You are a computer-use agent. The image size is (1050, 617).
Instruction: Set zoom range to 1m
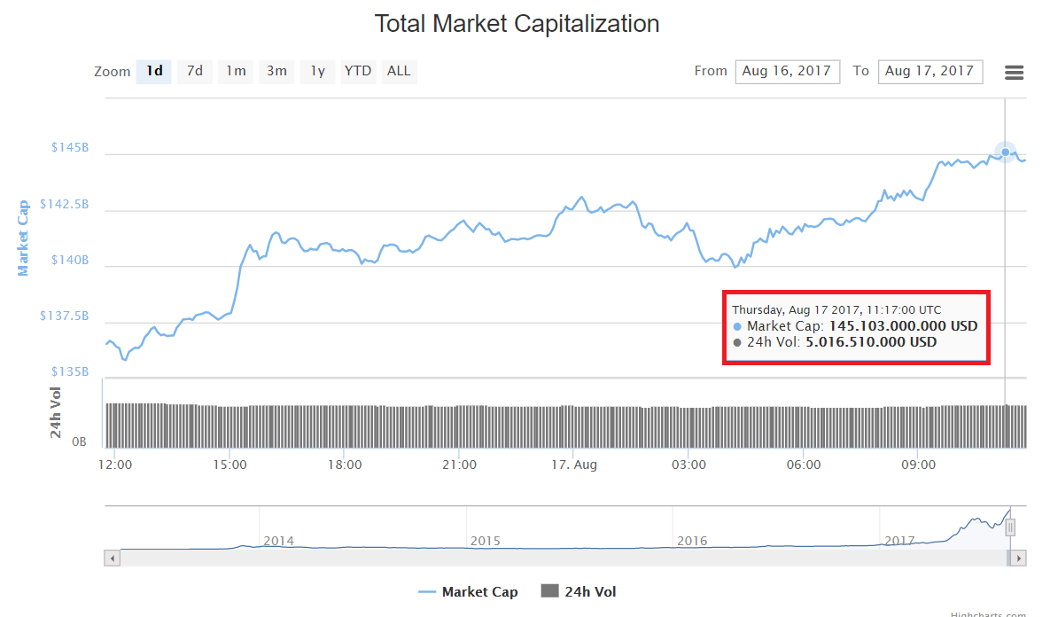tap(236, 71)
